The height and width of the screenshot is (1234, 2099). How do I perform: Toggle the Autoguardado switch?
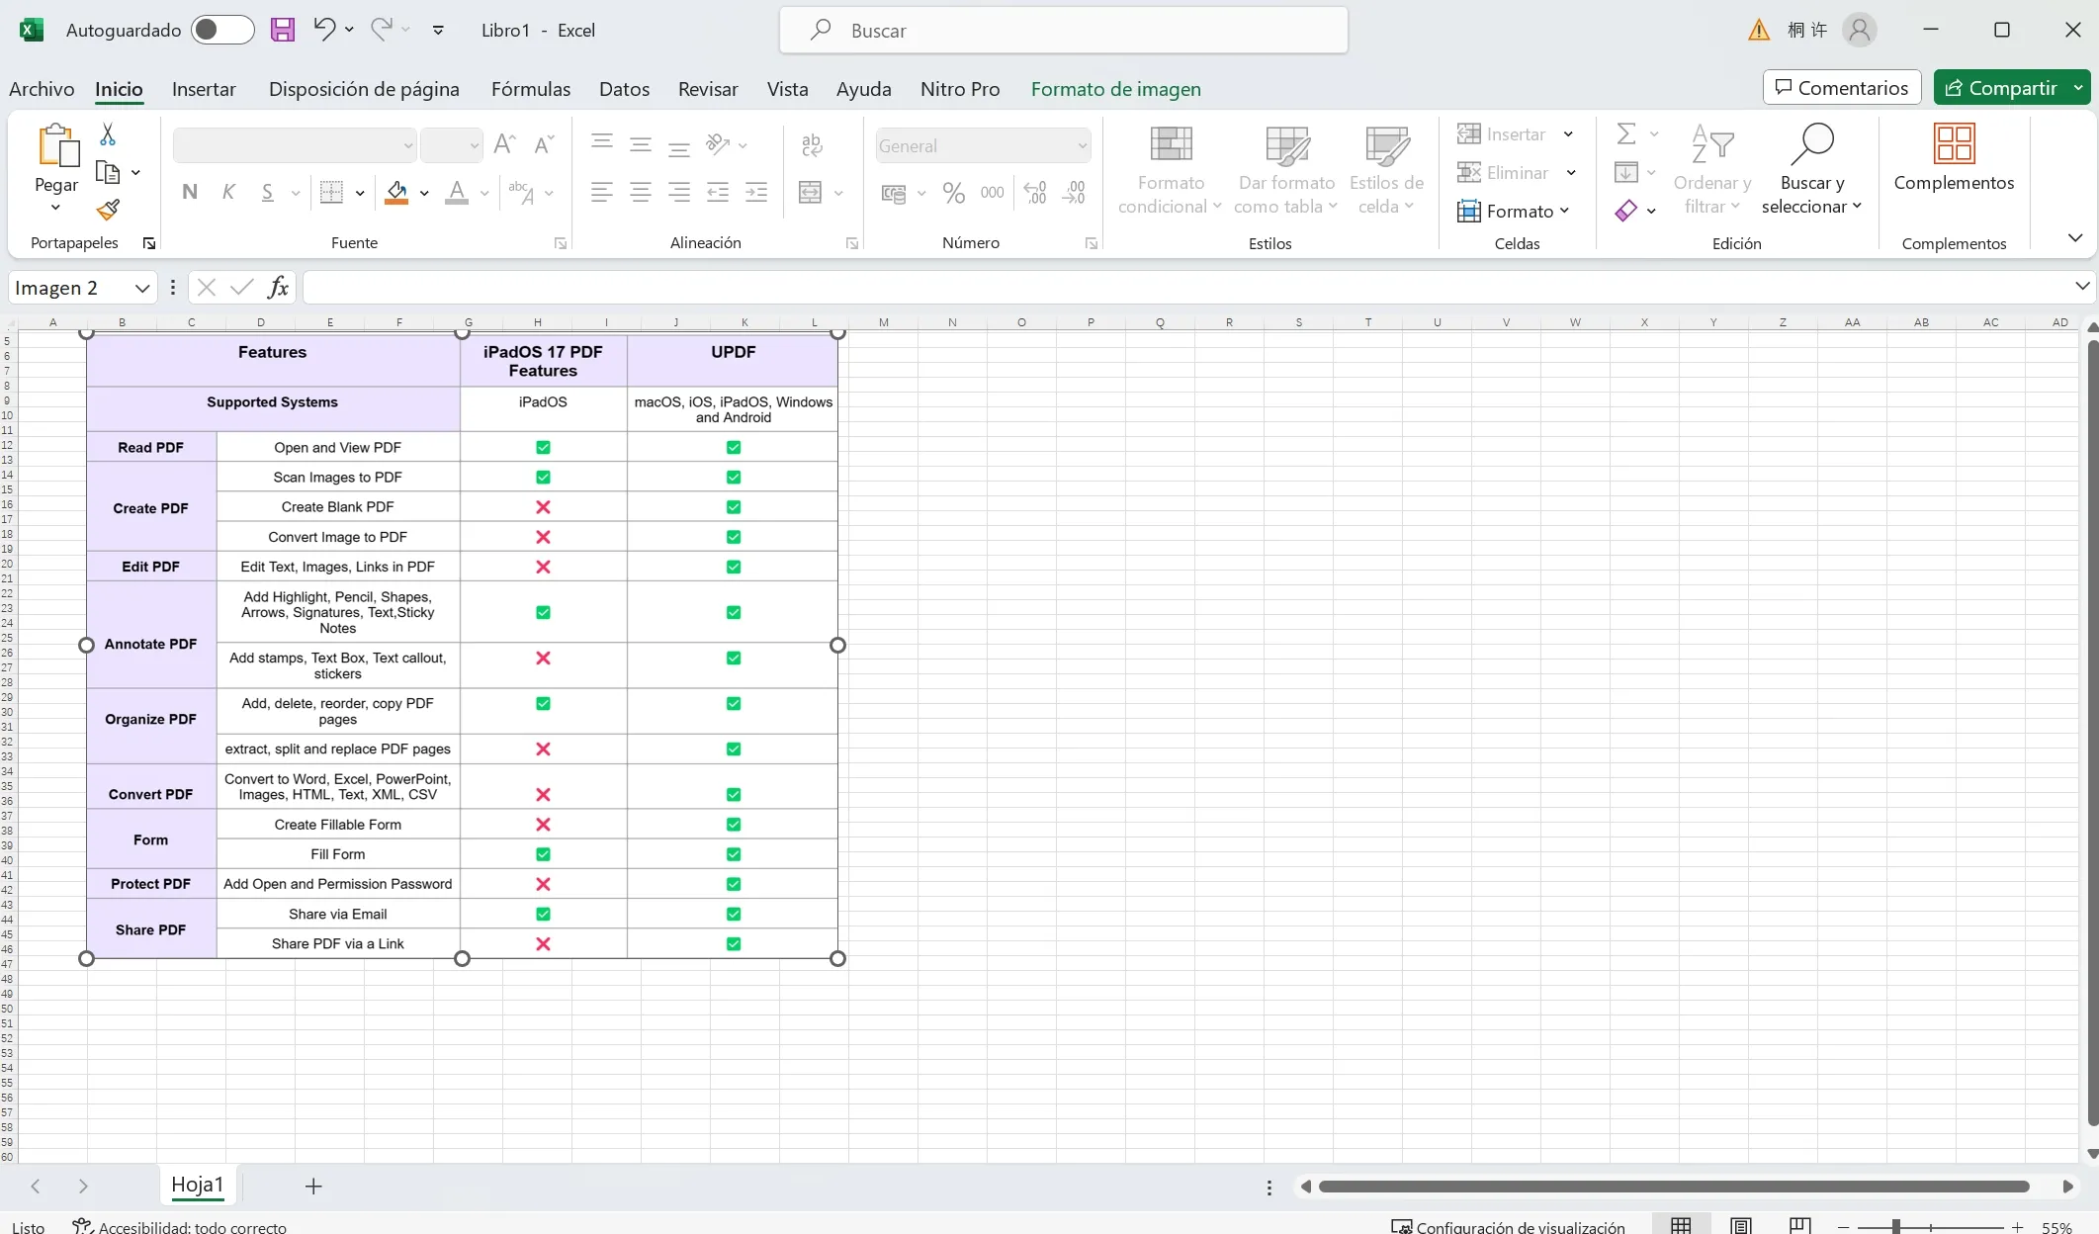[222, 30]
